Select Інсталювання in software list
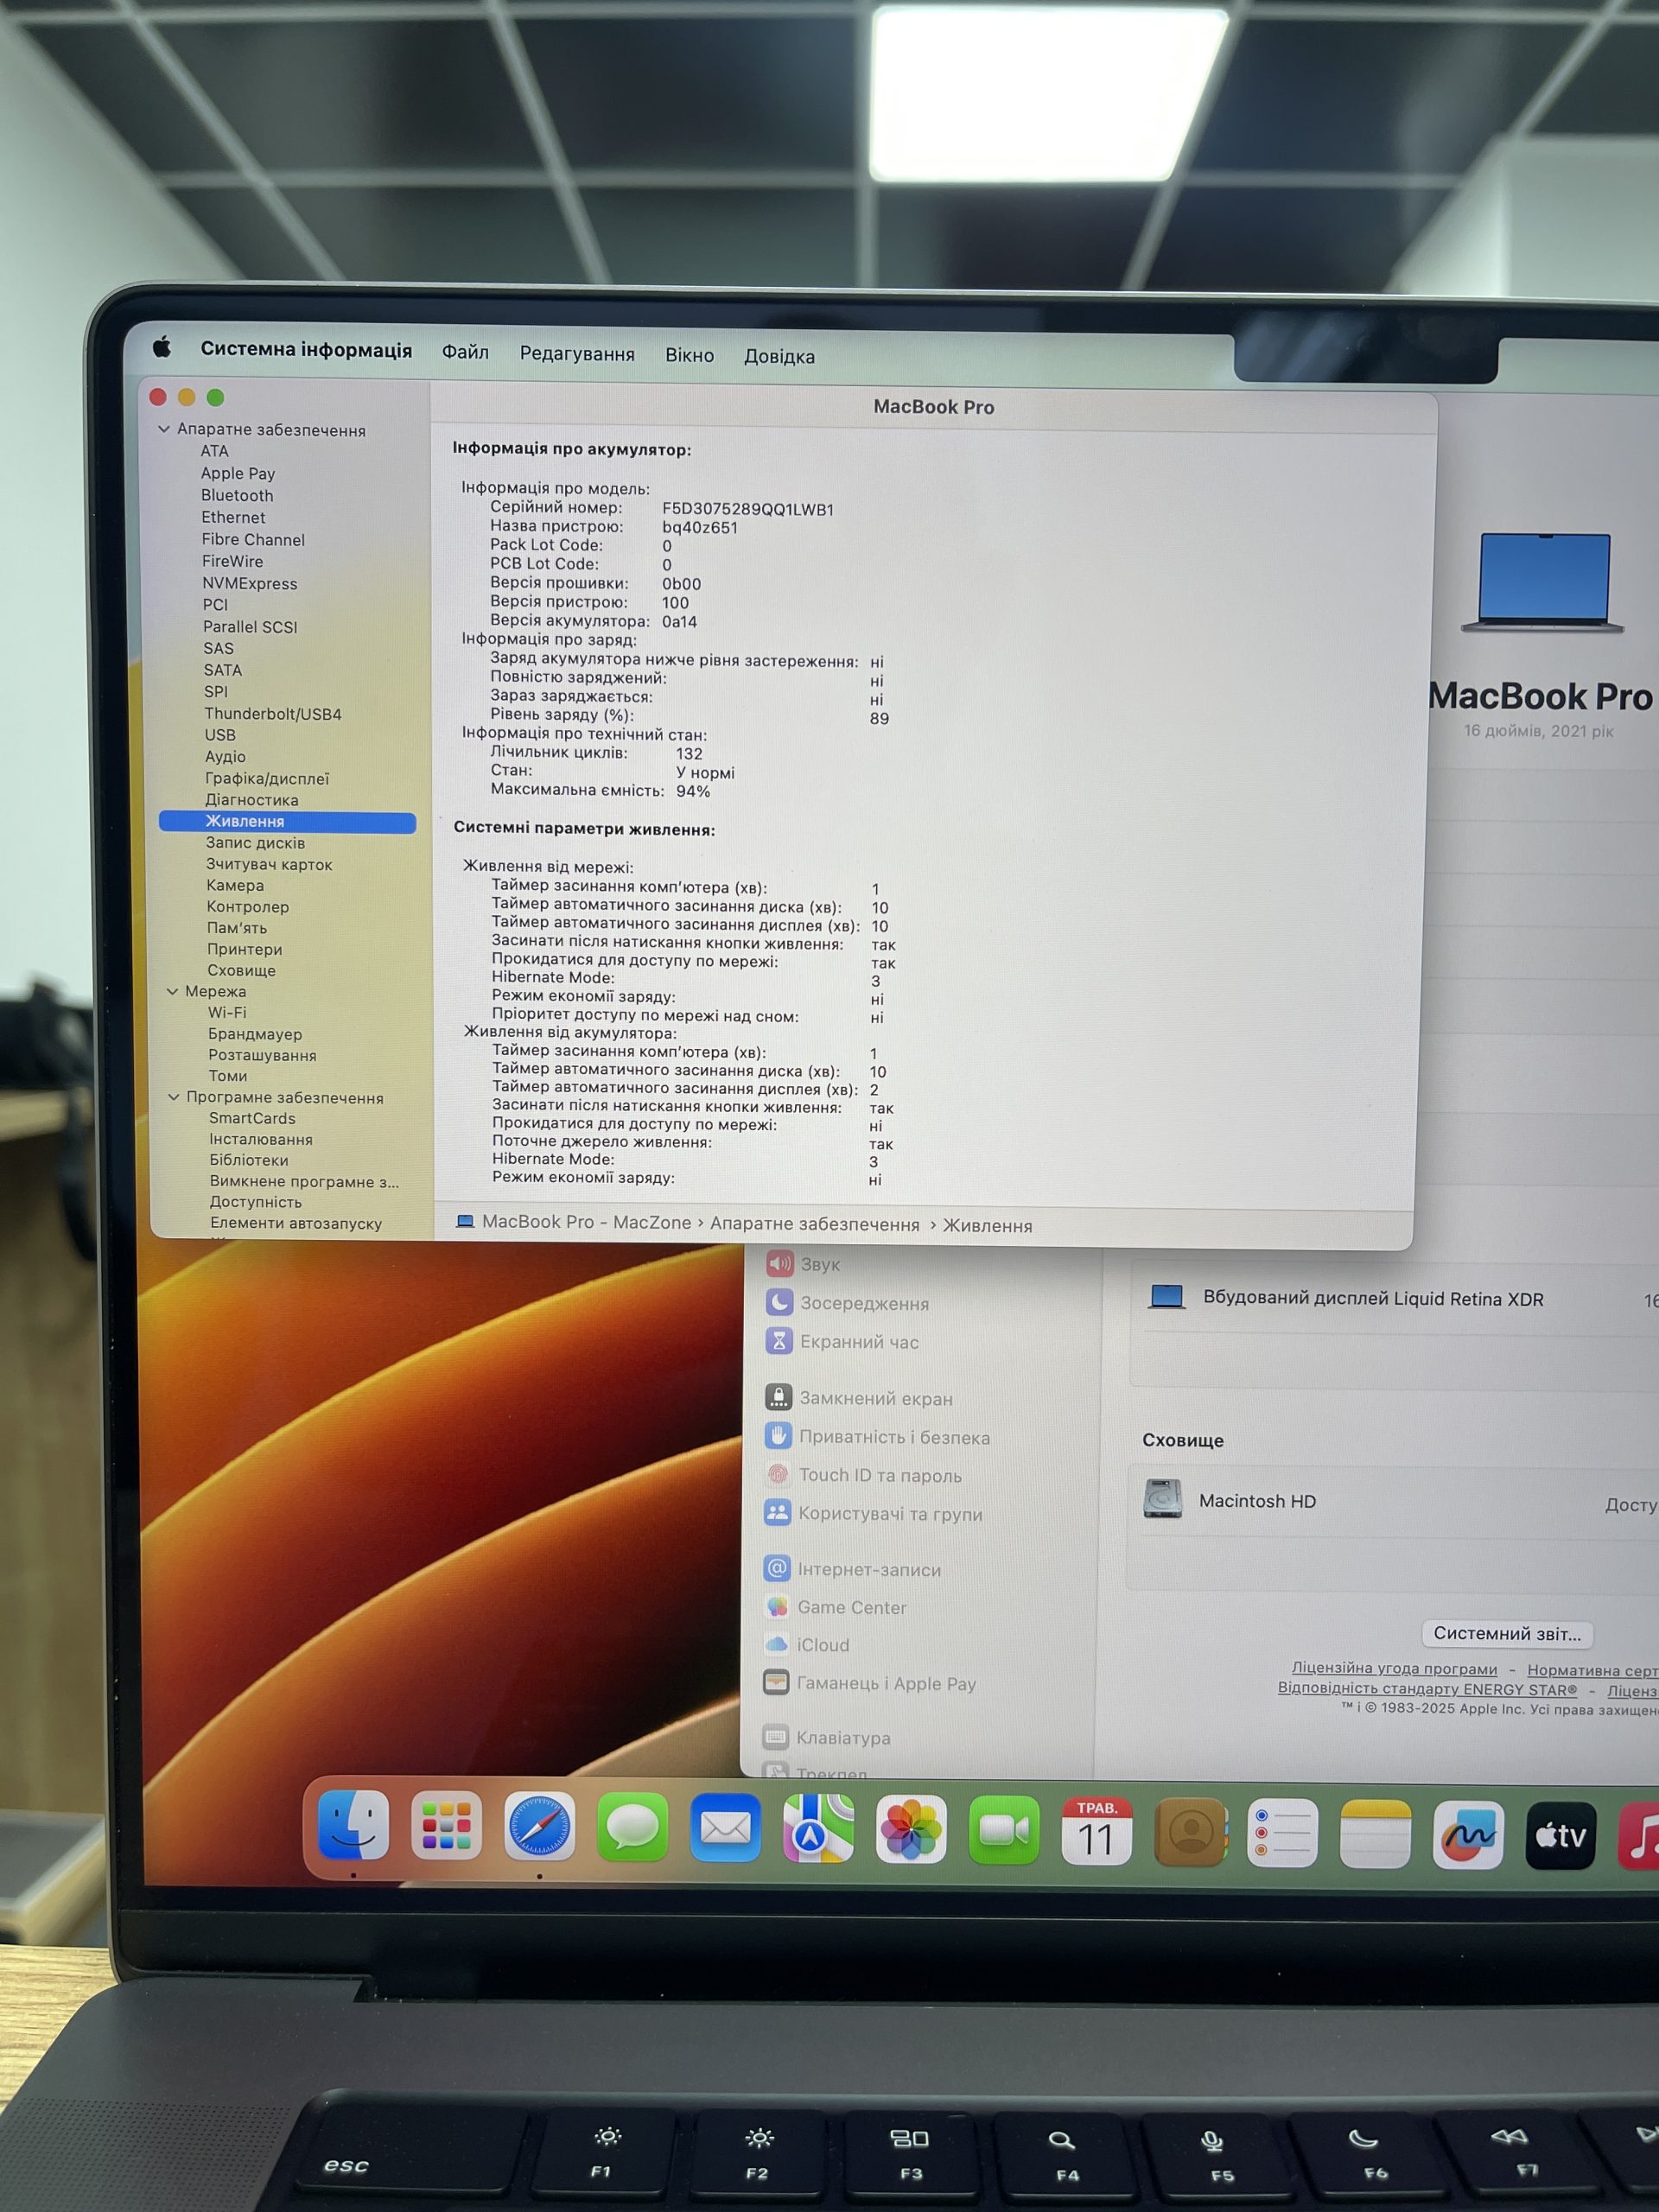This screenshot has width=1659, height=2212. click(261, 1139)
